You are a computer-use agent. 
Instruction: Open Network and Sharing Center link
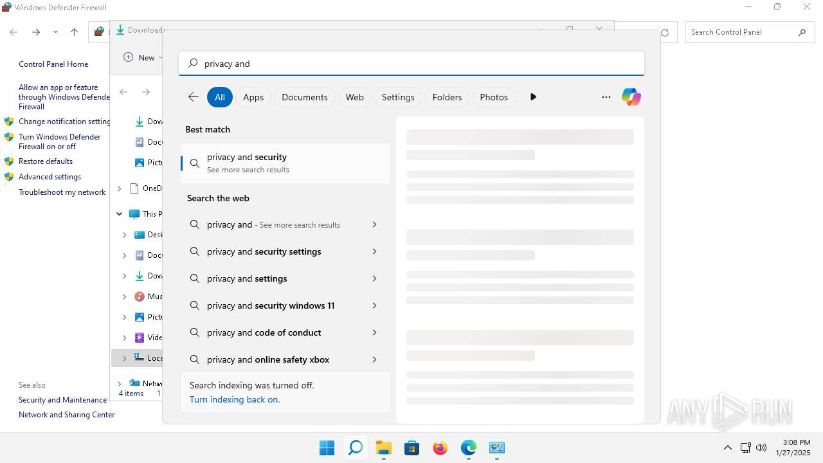pos(67,415)
